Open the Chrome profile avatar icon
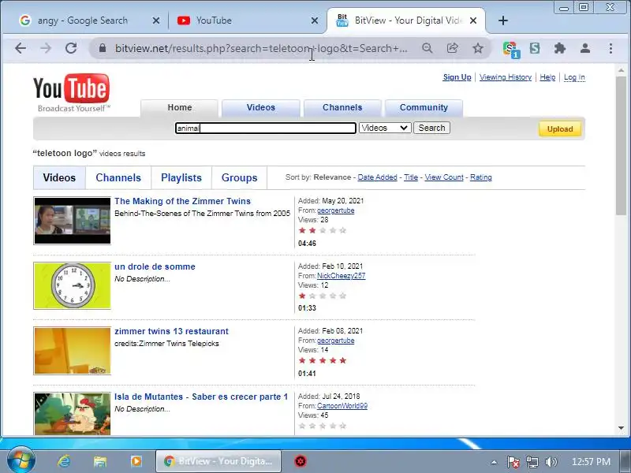Image resolution: width=631 pixels, height=473 pixels. coord(585,48)
